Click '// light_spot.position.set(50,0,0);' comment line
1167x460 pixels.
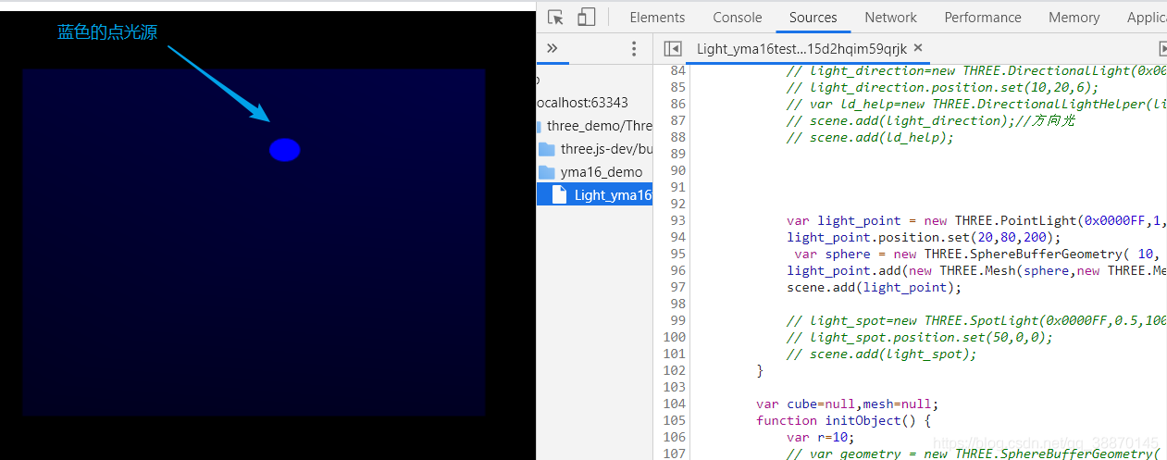click(x=920, y=337)
